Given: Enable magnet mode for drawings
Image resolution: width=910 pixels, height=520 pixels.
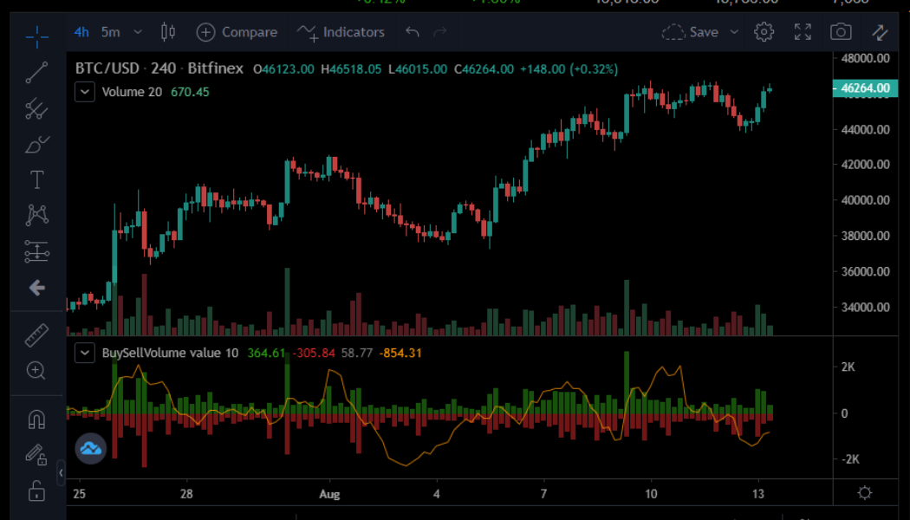Looking at the screenshot, I should [x=36, y=418].
